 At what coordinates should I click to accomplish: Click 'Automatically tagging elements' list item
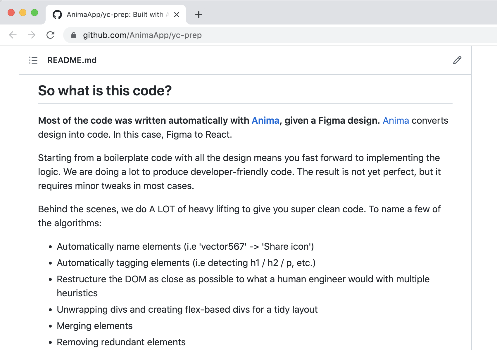click(x=186, y=263)
